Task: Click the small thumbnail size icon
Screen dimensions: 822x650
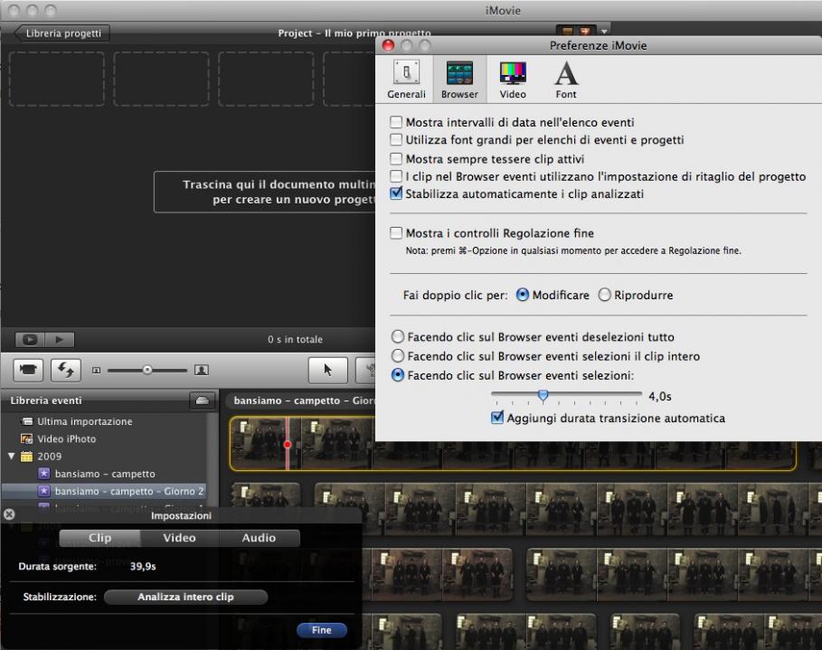Action: click(96, 370)
